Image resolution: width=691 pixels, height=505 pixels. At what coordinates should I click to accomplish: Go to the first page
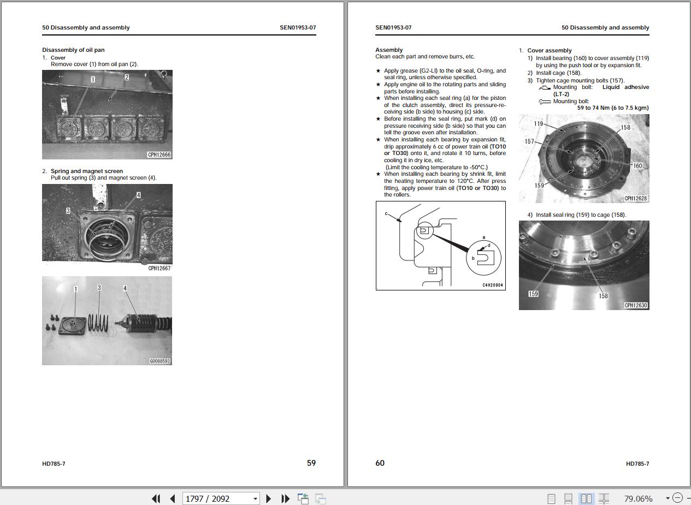pyautogui.click(x=156, y=498)
